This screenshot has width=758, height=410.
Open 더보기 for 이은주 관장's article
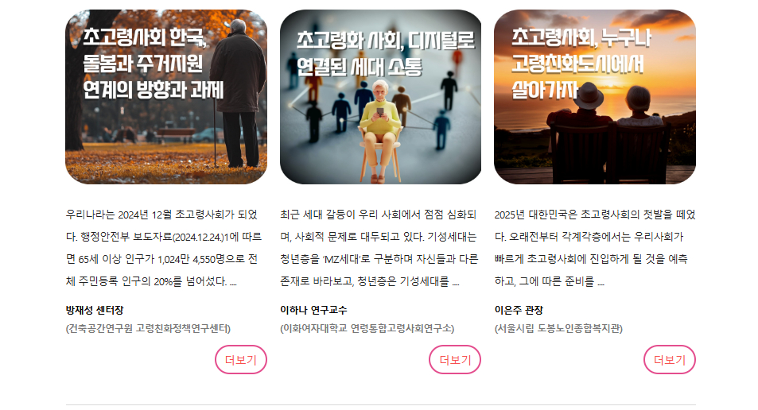click(x=670, y=360)
